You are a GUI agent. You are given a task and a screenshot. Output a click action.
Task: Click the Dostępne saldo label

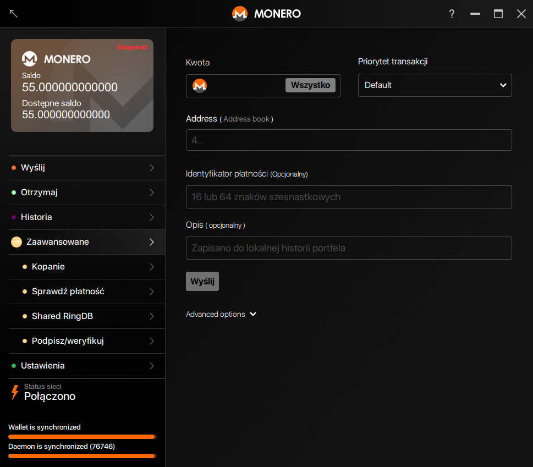point(52,103)
